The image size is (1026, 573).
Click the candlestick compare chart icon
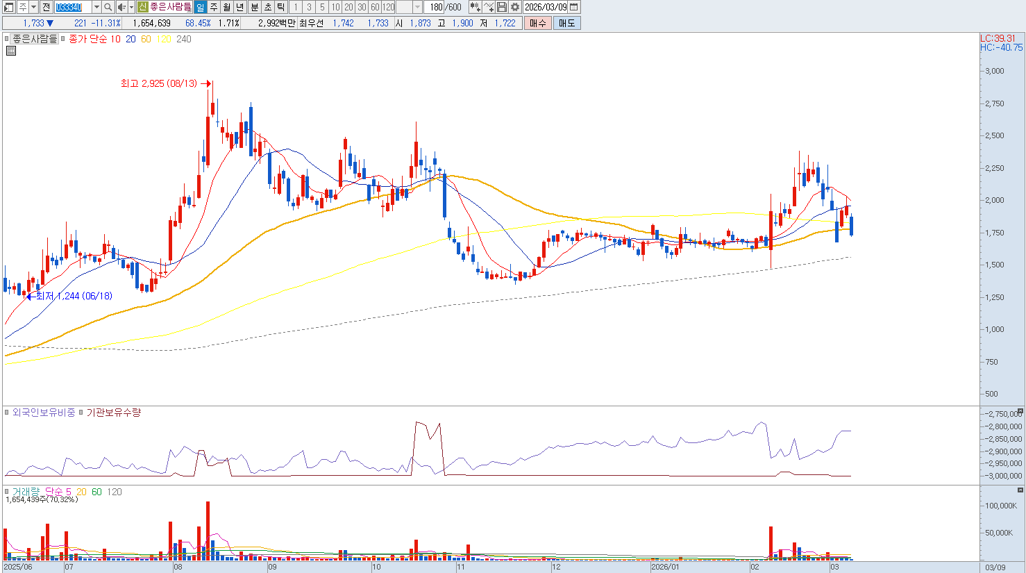(476, 7)
